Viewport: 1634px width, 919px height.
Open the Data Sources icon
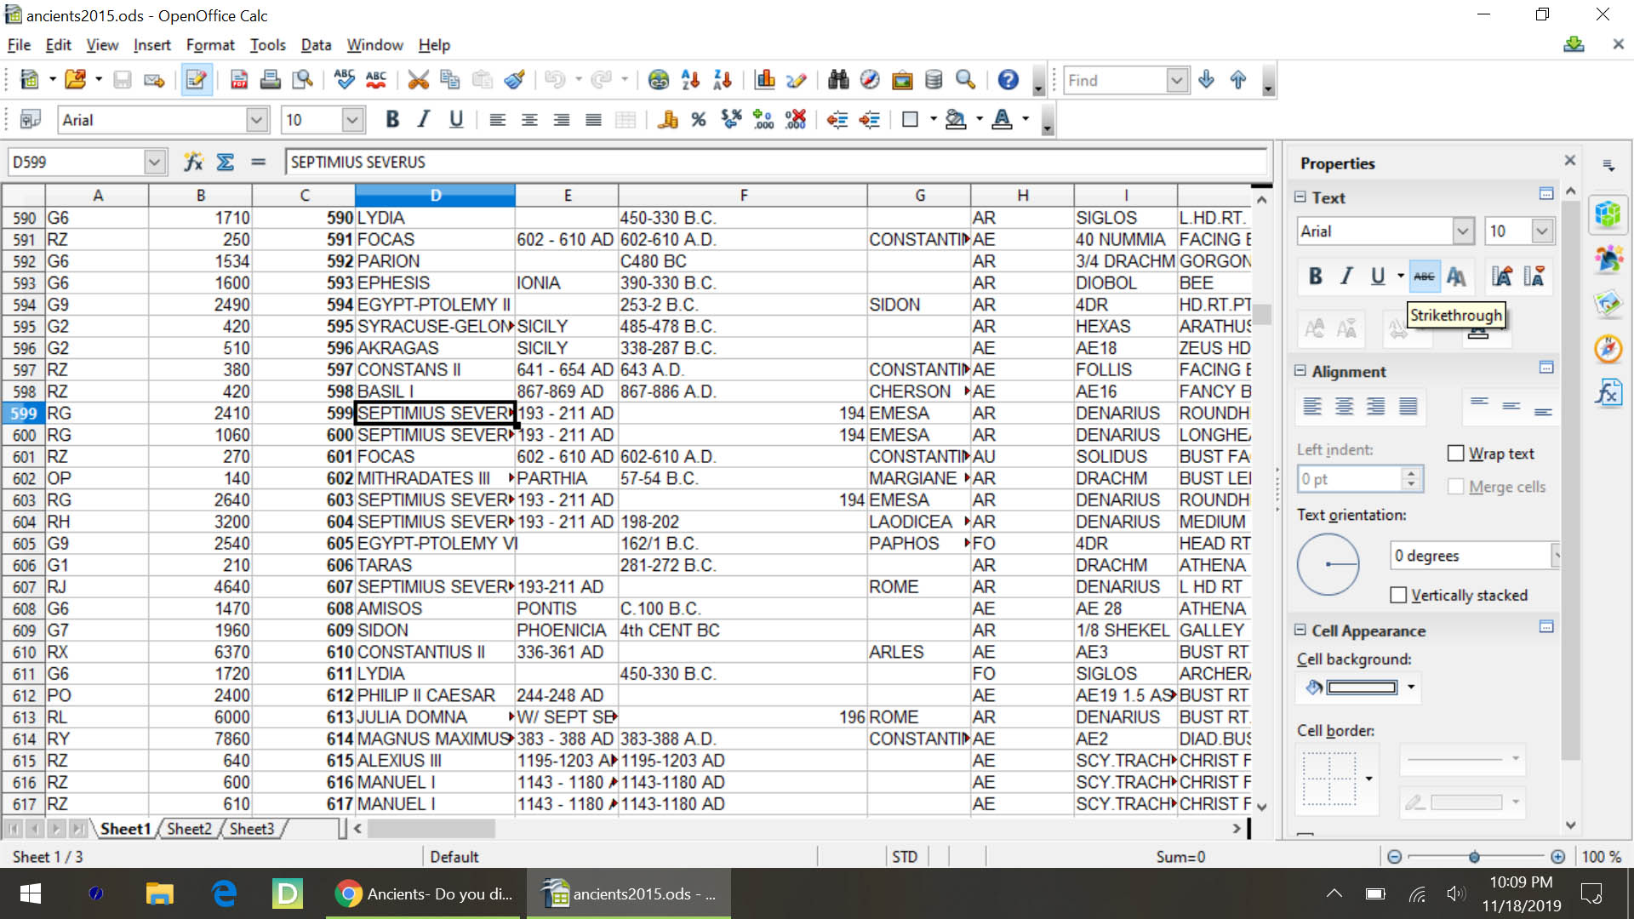click(934, 80)
